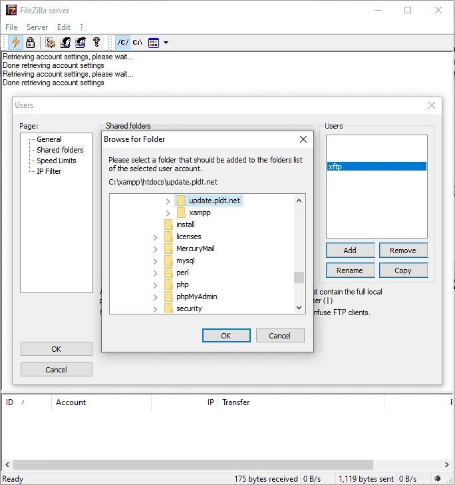Click the horizontal scrollbar right arrow
455x485 pixels.
(x=446, y=464)
